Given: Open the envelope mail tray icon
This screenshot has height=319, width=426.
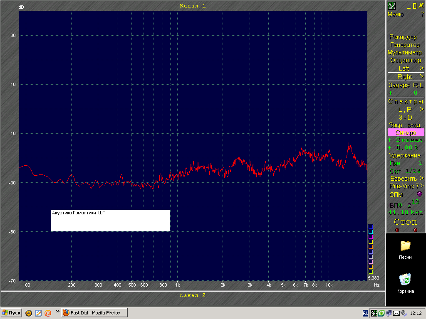Looking at the screenshot, I should (396, 313).
